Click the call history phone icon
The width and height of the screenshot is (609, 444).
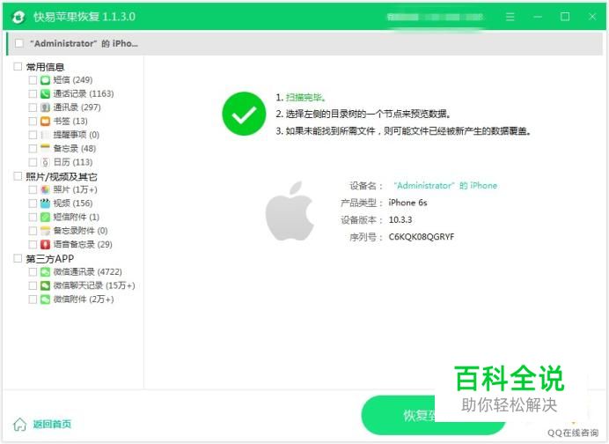coord(45,93)
